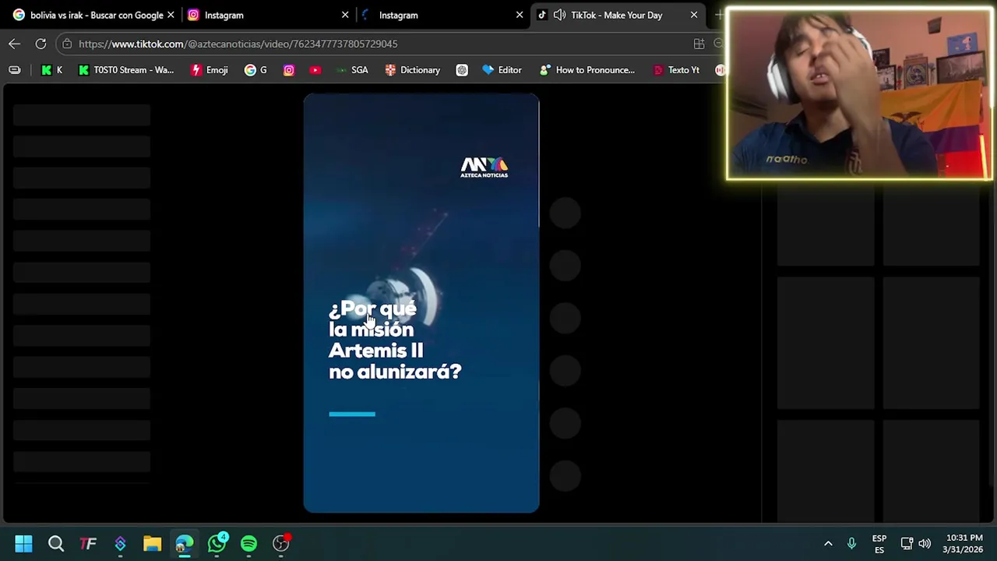This screenshot has width=997, height=561.
Task: Show hidden system tray icons
Action: pyautogui.click(x=828, y=543)
